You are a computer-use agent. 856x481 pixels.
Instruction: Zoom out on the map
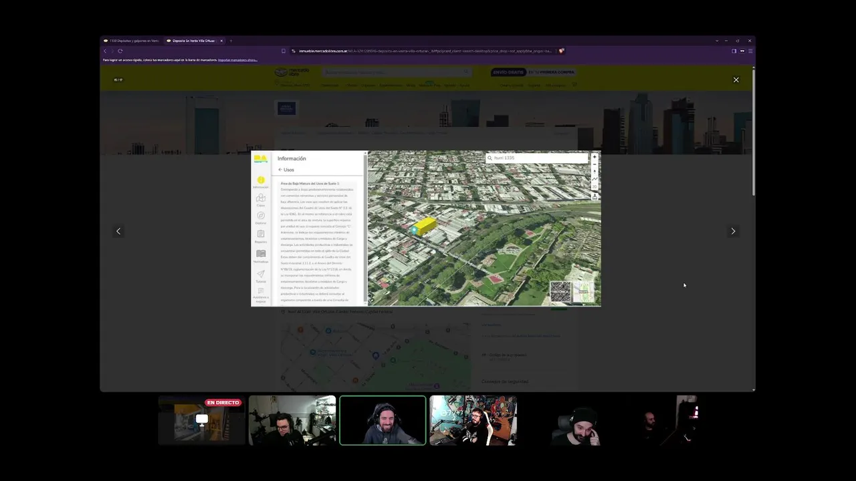pos(595,164)
